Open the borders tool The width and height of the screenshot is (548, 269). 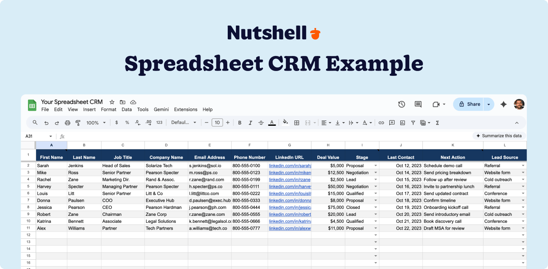point(297,123)
